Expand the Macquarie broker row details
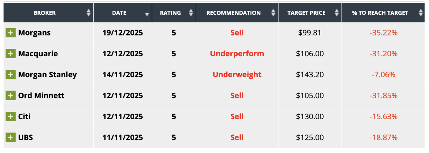The height and width of the screenshot is (153, 429). click(10, 54)
